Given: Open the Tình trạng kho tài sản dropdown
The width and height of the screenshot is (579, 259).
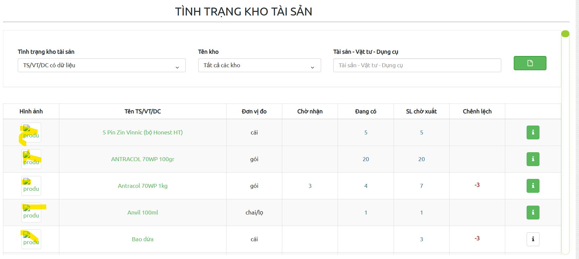Looking at the screenshot, I should [101, 65].
